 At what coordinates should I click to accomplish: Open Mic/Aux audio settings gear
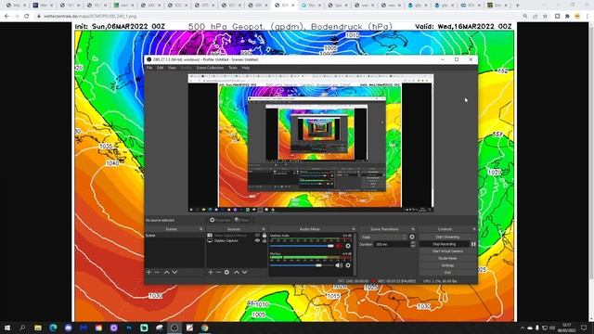pos(348,265)
